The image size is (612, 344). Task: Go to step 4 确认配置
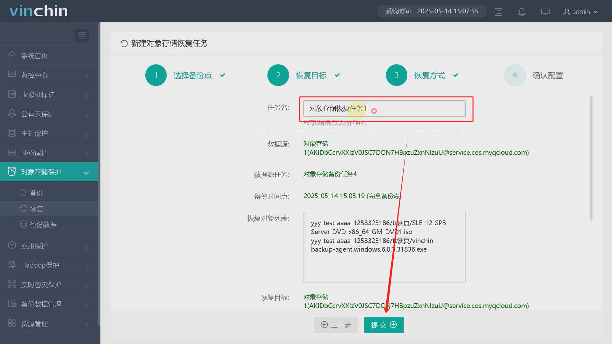tap(534, 75)
